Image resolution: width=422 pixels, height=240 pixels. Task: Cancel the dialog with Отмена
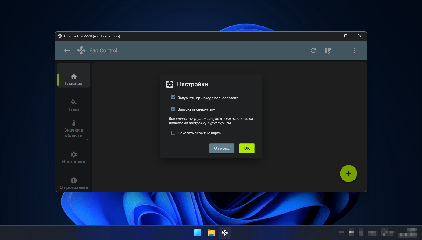tap(222, 148)
